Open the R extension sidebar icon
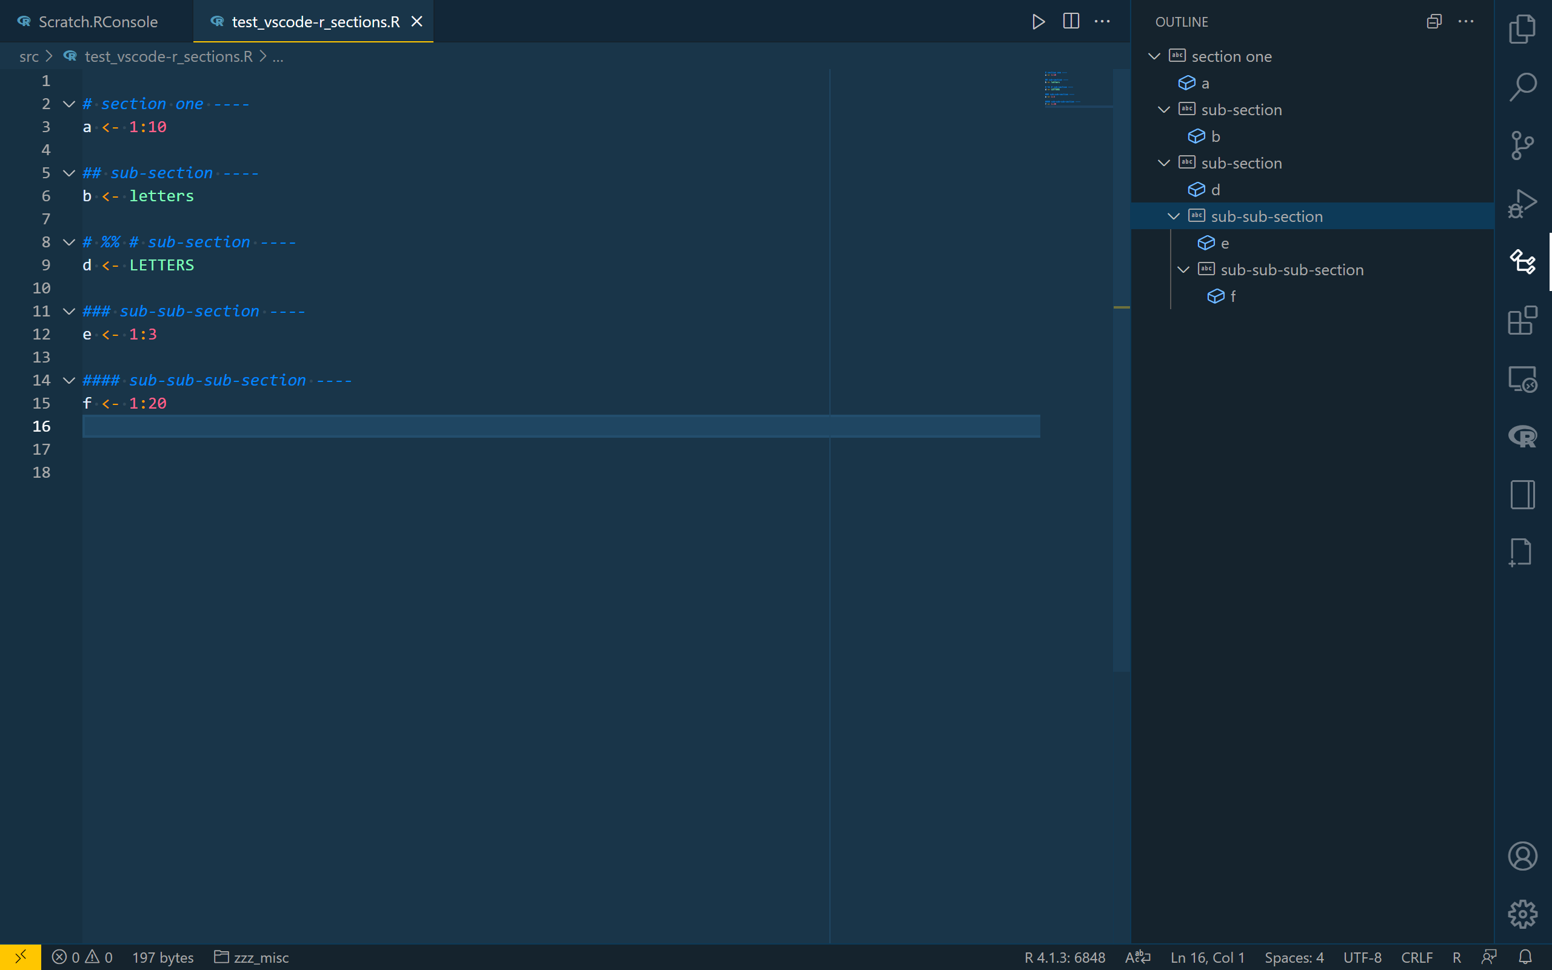Screen dimensions: 1552x970 coord(1522,437)
